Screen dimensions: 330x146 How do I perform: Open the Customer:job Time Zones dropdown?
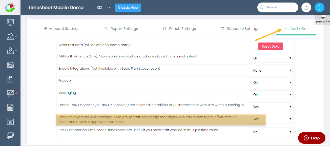pos(271,132)
